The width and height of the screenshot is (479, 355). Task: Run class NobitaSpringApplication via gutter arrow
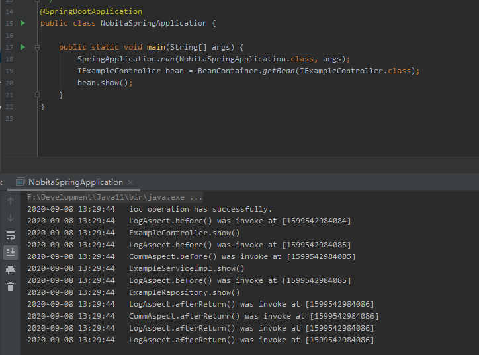pos(22,23)
